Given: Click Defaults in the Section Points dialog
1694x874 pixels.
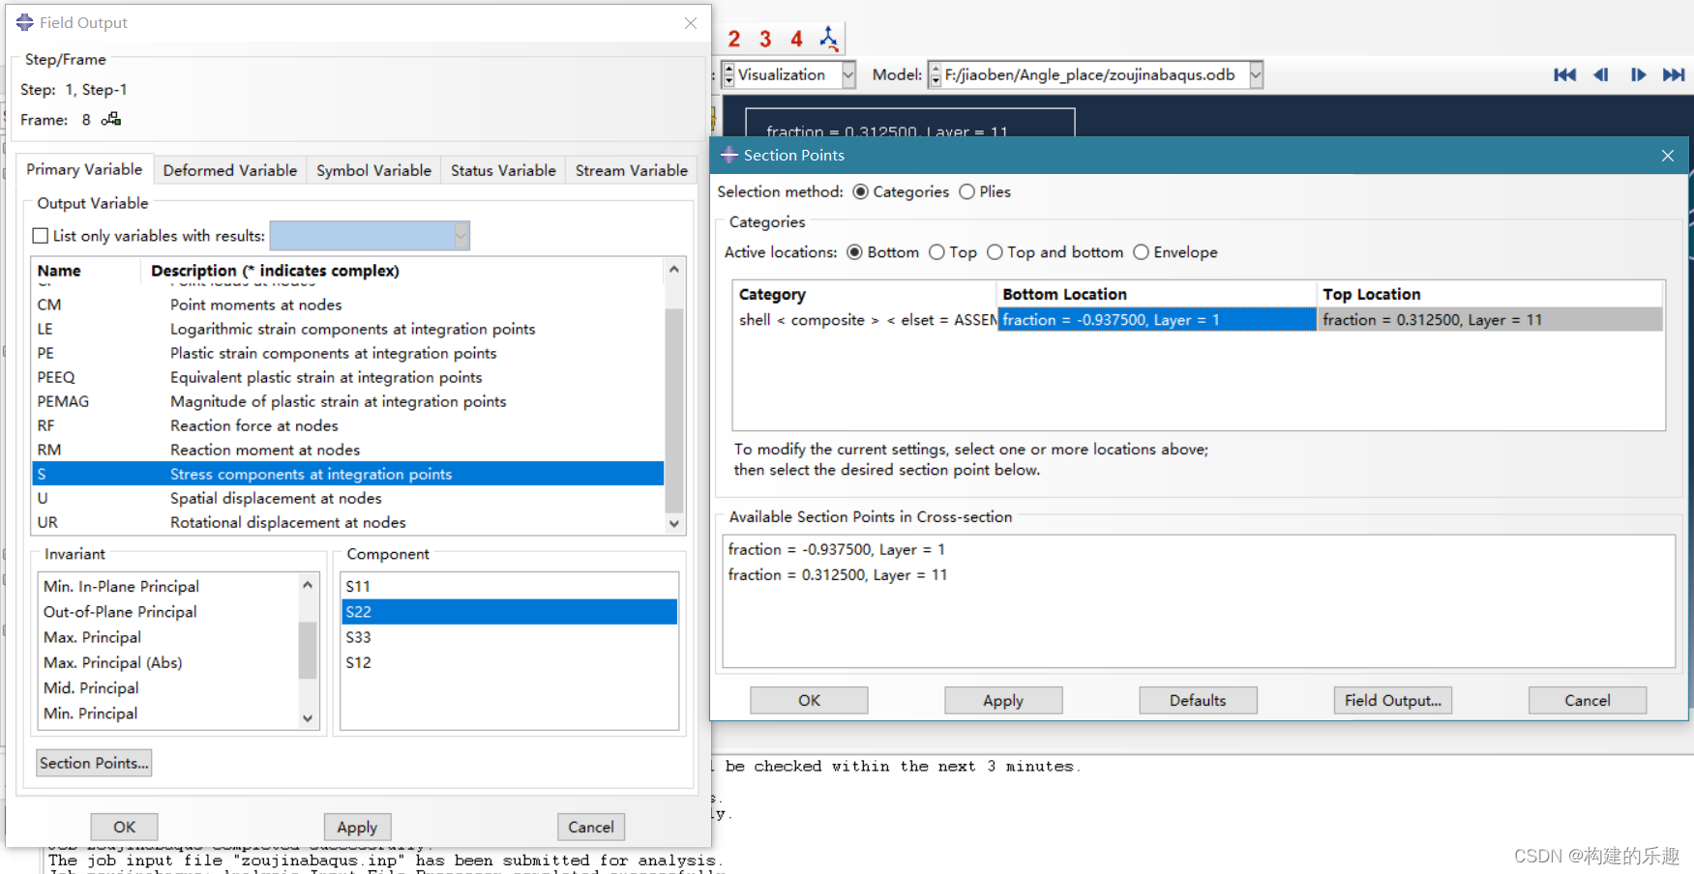Looking at the screenshot, I should [x=1198, y=700].
